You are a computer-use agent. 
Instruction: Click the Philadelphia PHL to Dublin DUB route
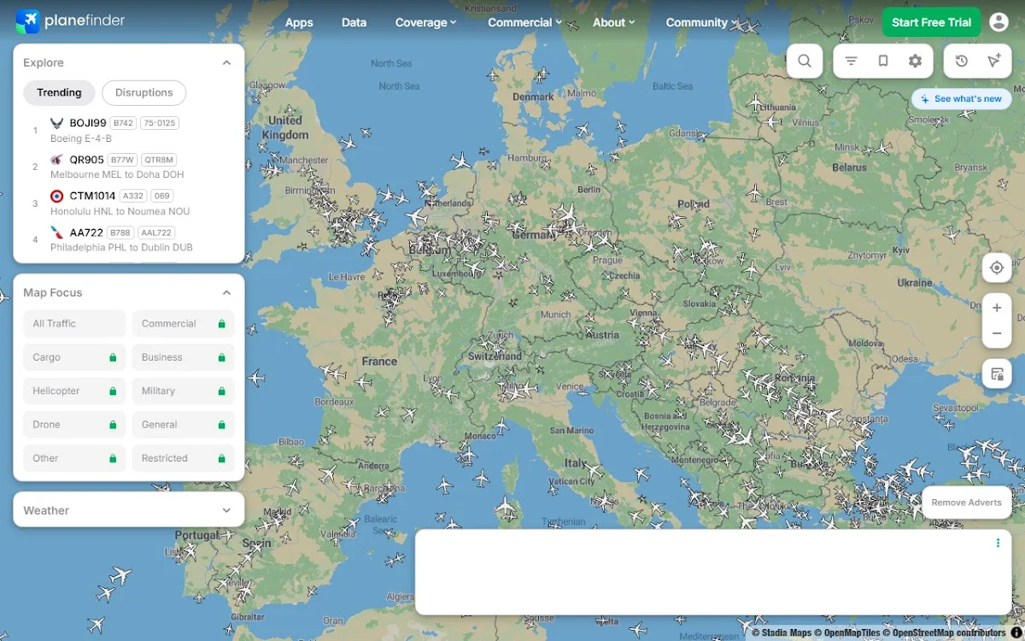pyautogui.click(x=121, y=248)
